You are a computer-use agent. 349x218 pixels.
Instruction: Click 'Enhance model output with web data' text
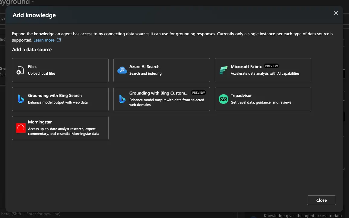click(58, 102)
